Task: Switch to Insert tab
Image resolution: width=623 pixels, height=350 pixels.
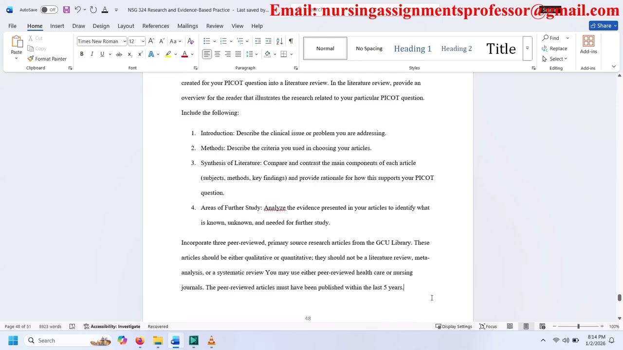Action: pyautogui.click(x=57, y=26)
